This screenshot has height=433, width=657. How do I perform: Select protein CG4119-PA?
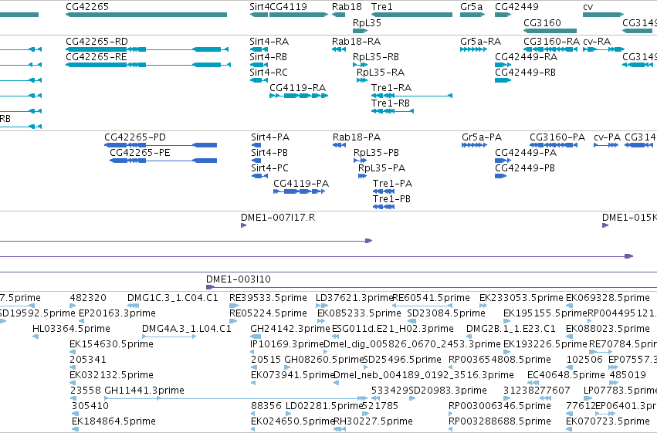299,191
